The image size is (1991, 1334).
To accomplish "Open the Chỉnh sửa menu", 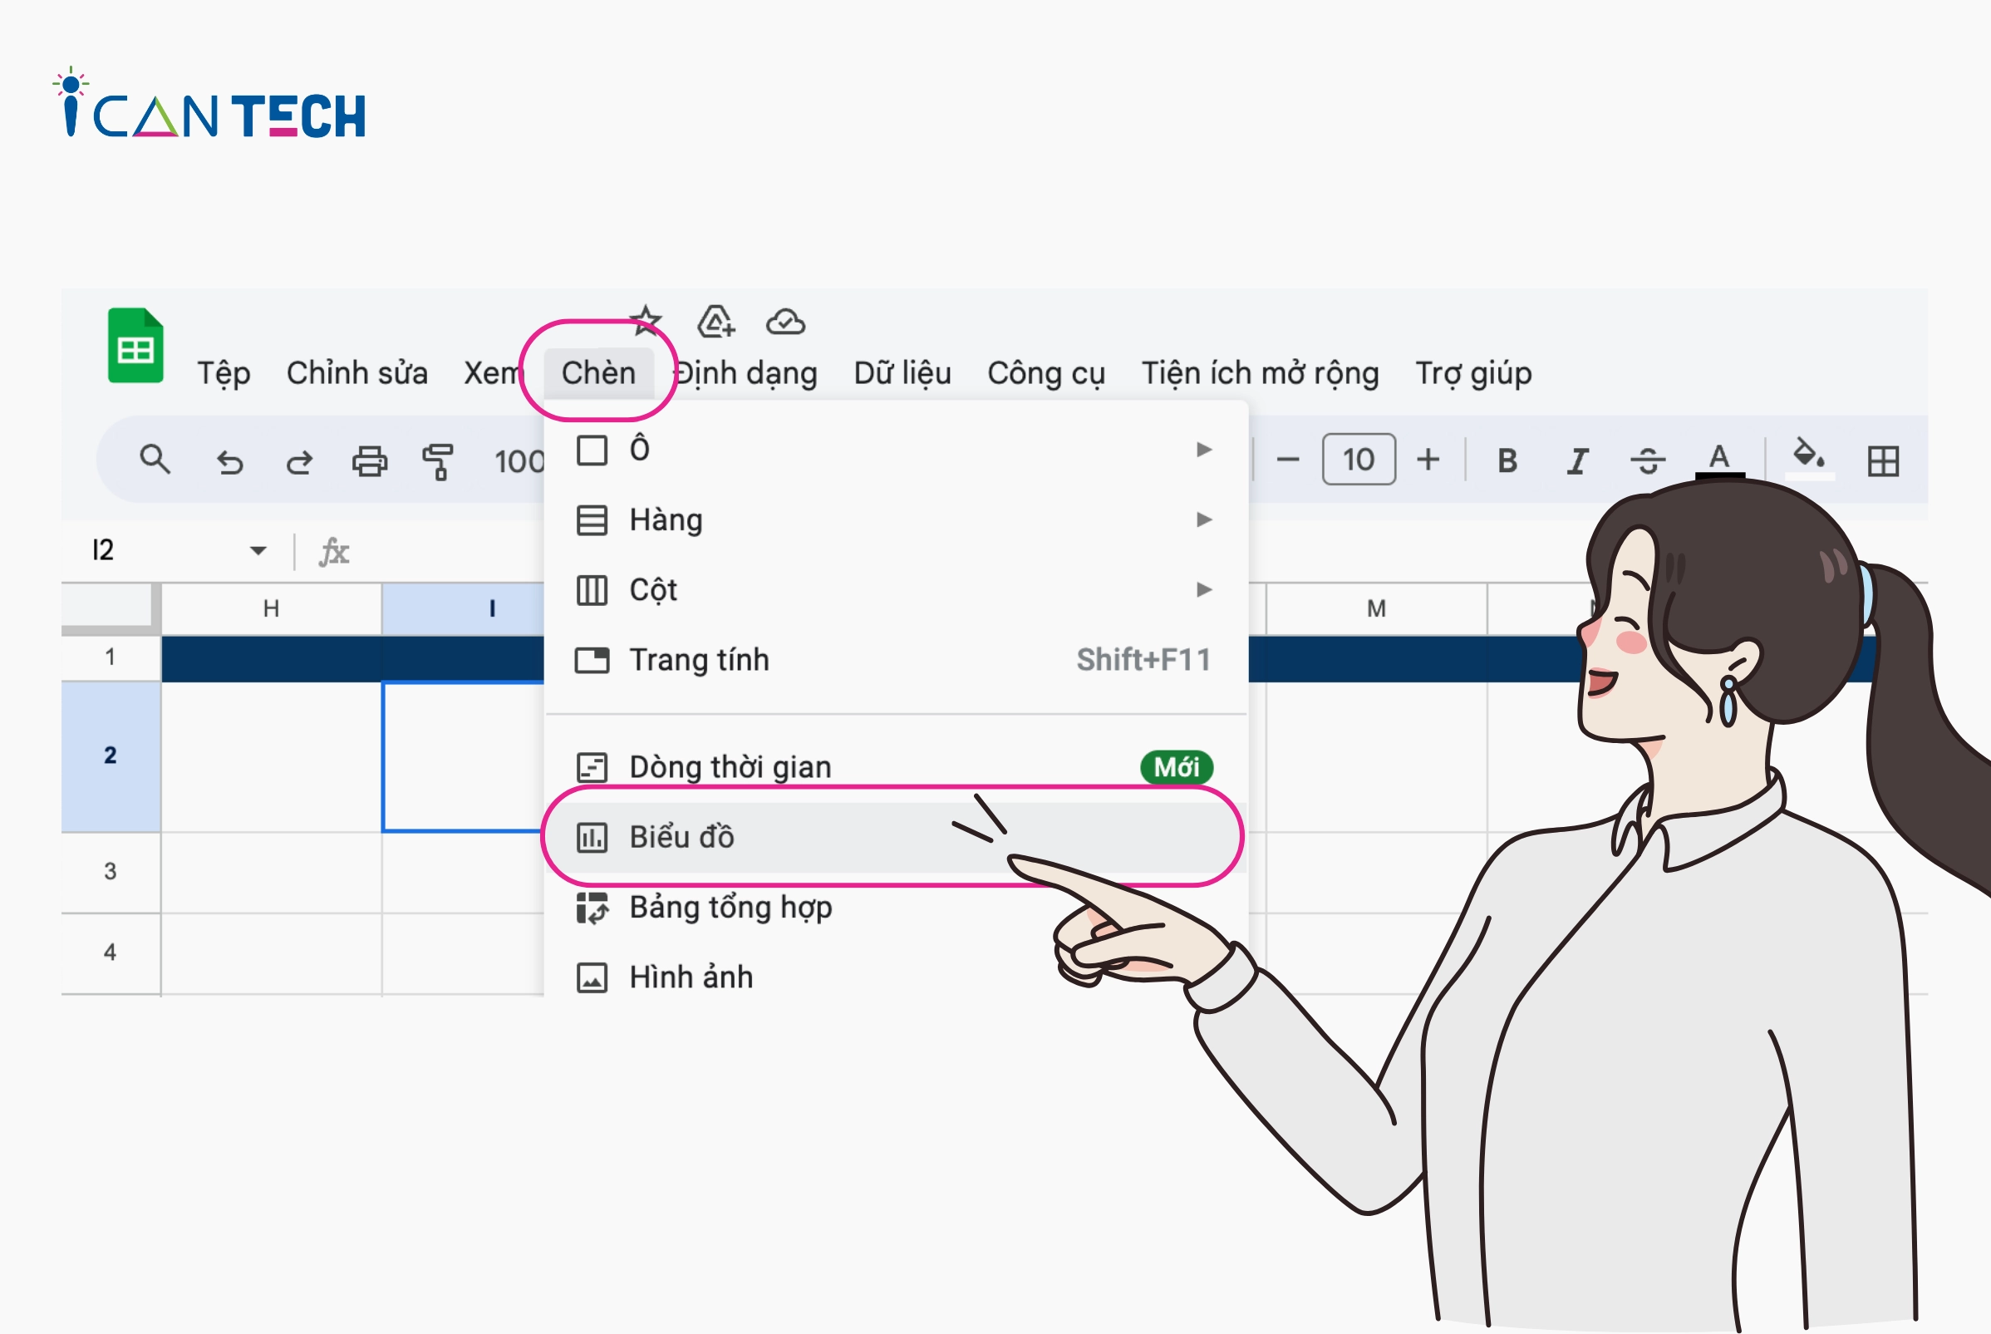I will [357, 372].
